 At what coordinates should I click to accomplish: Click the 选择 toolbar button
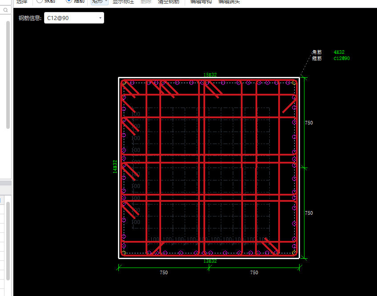point(22,1)
